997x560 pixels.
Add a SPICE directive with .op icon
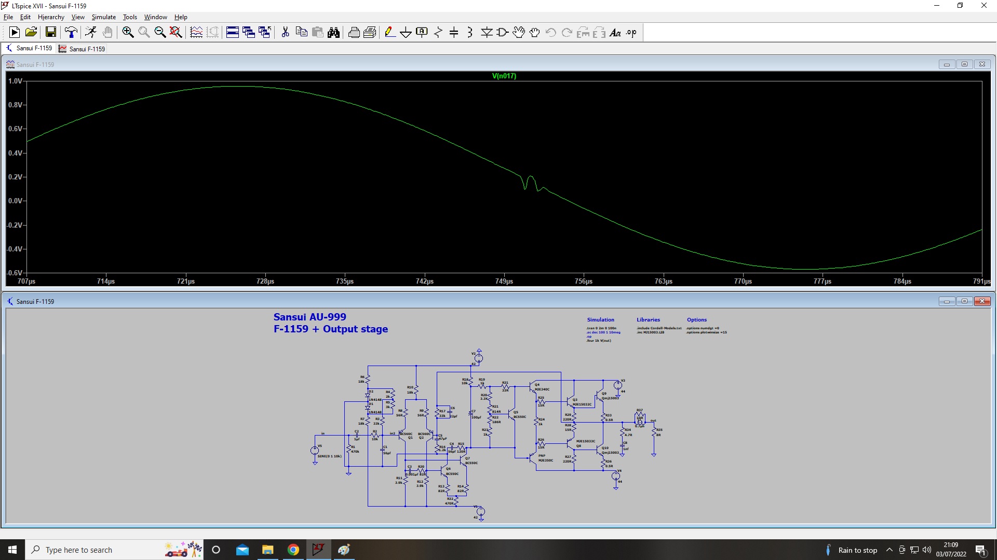631,33
